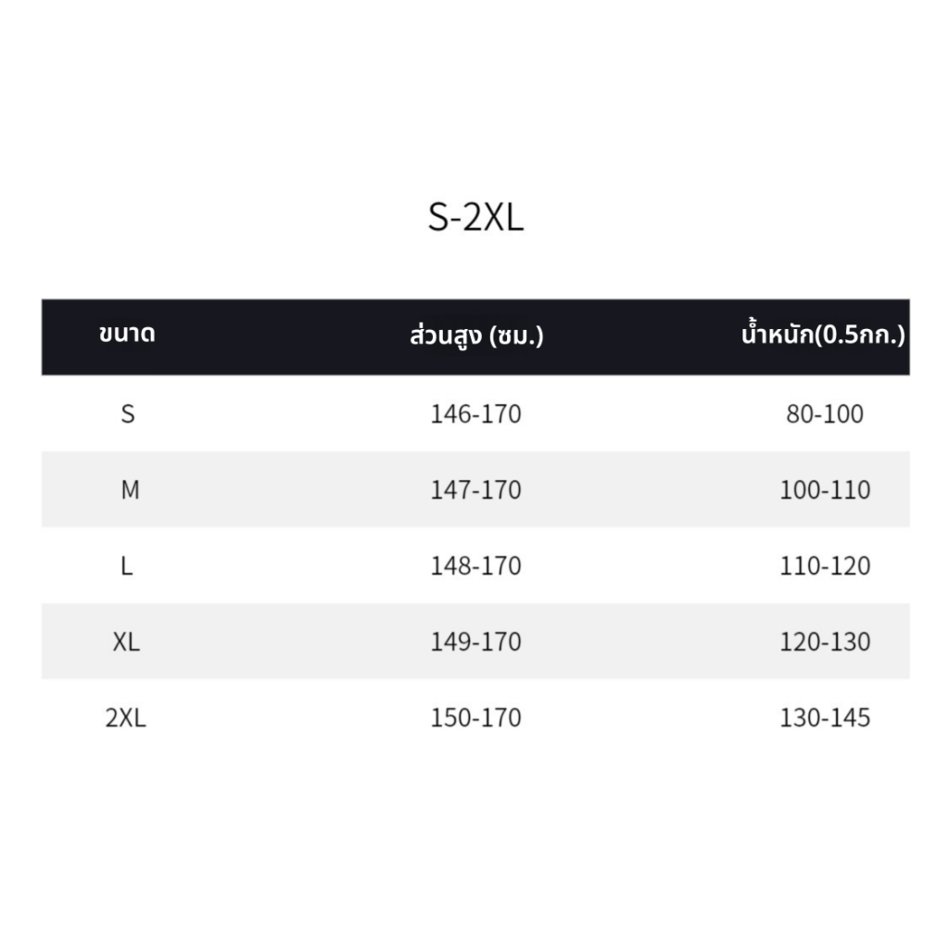Viewport: 949px width, 949px height.
Task: Click the ส่วนสูง (ซม.) column header
Action: click(x=476, y=335)
